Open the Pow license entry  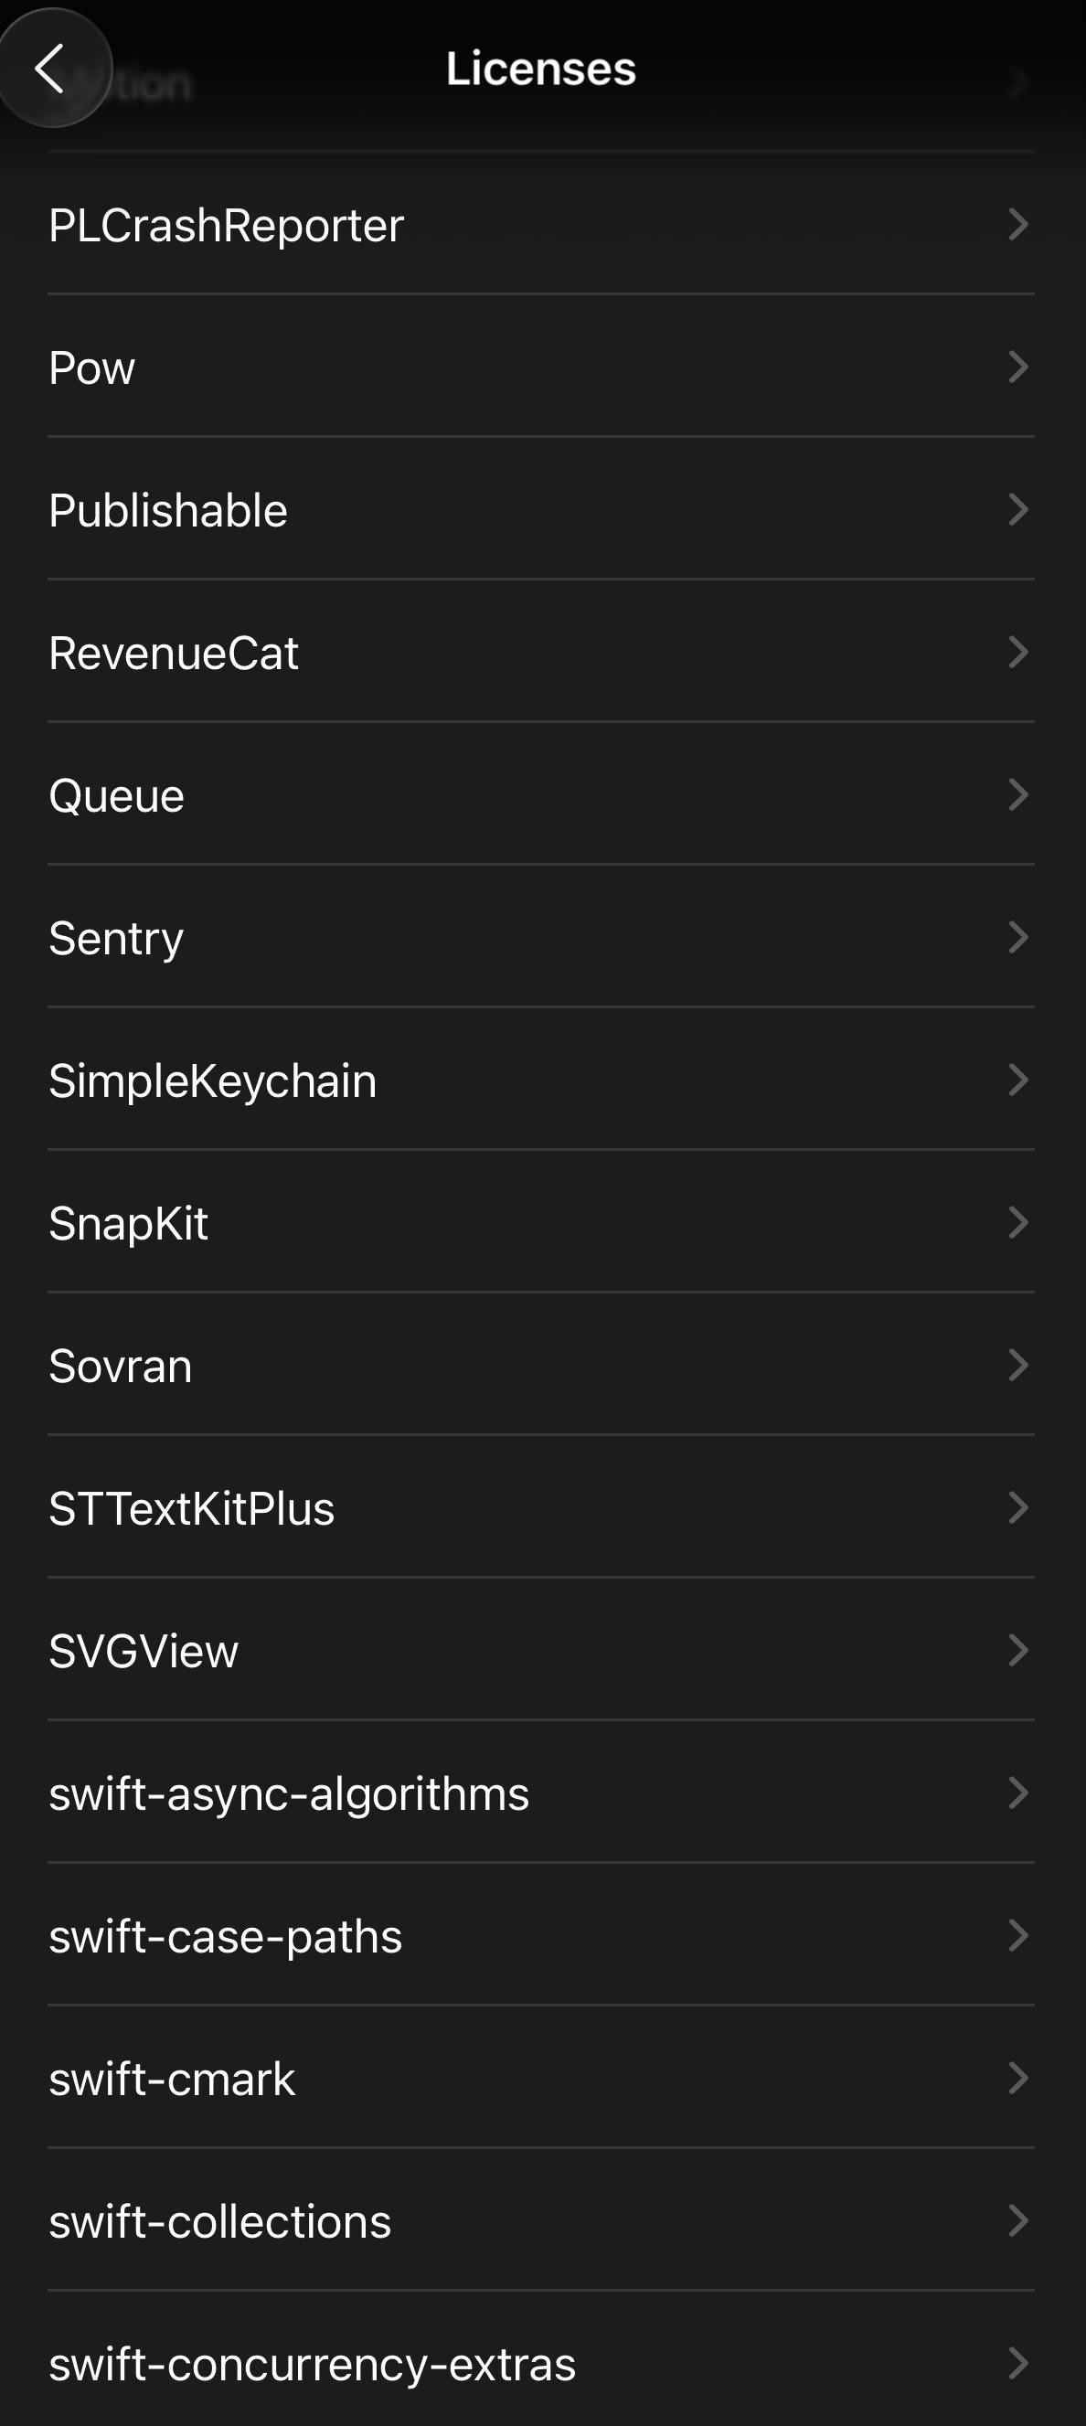click(x=540, y=367)
